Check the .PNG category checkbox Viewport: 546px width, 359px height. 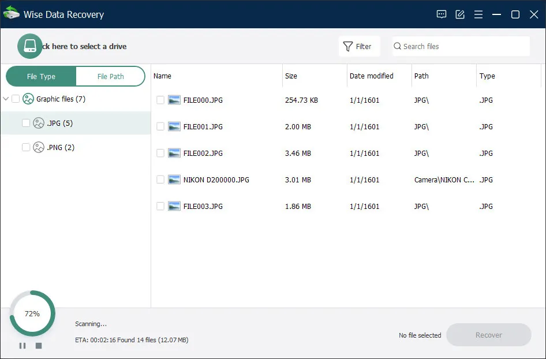(26, 147)
